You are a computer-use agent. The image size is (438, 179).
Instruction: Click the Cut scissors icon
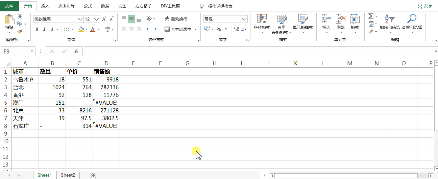pyautogui.click(x=20, y=16)
